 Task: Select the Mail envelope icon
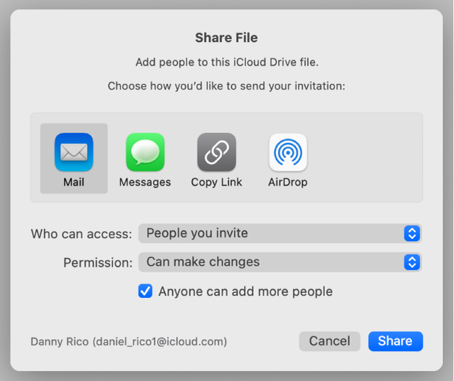coord(74,152)
